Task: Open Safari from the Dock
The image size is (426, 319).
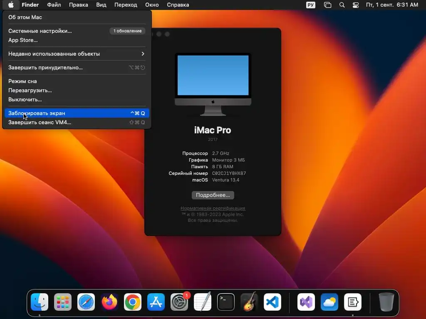Action: 86,302
